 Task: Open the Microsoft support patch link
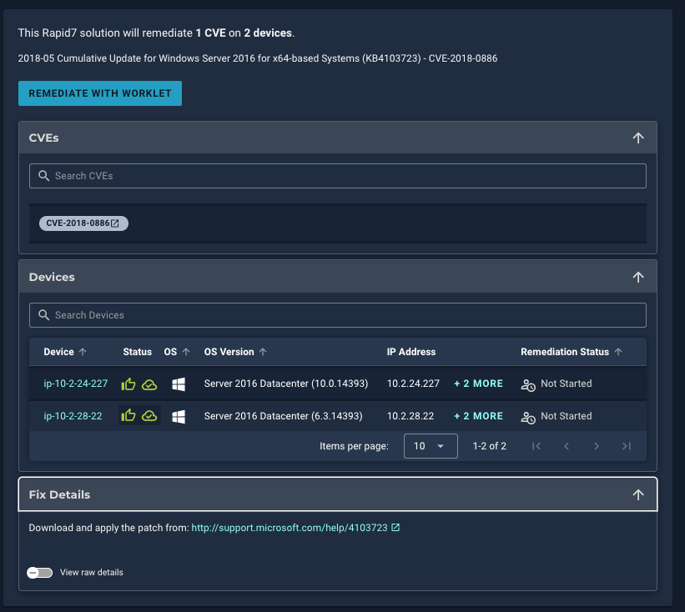[x=290, y=528]
